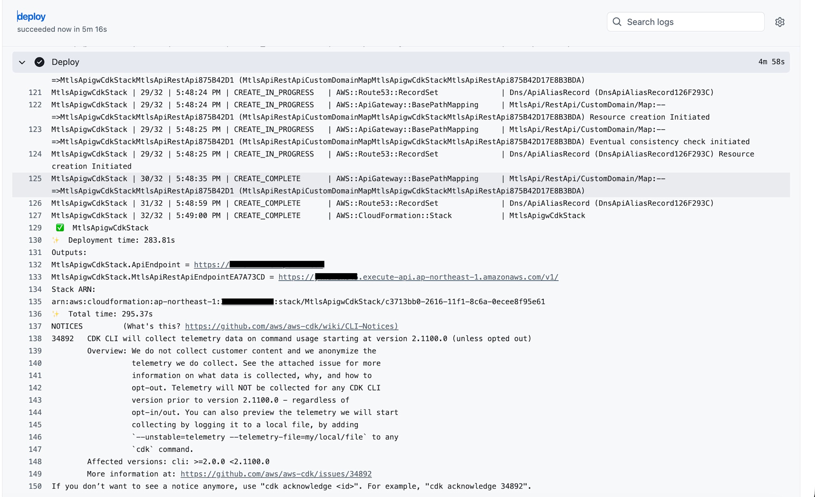Type in the Search logs field
This screenshot has height=497, width=815.
[693, 22]
